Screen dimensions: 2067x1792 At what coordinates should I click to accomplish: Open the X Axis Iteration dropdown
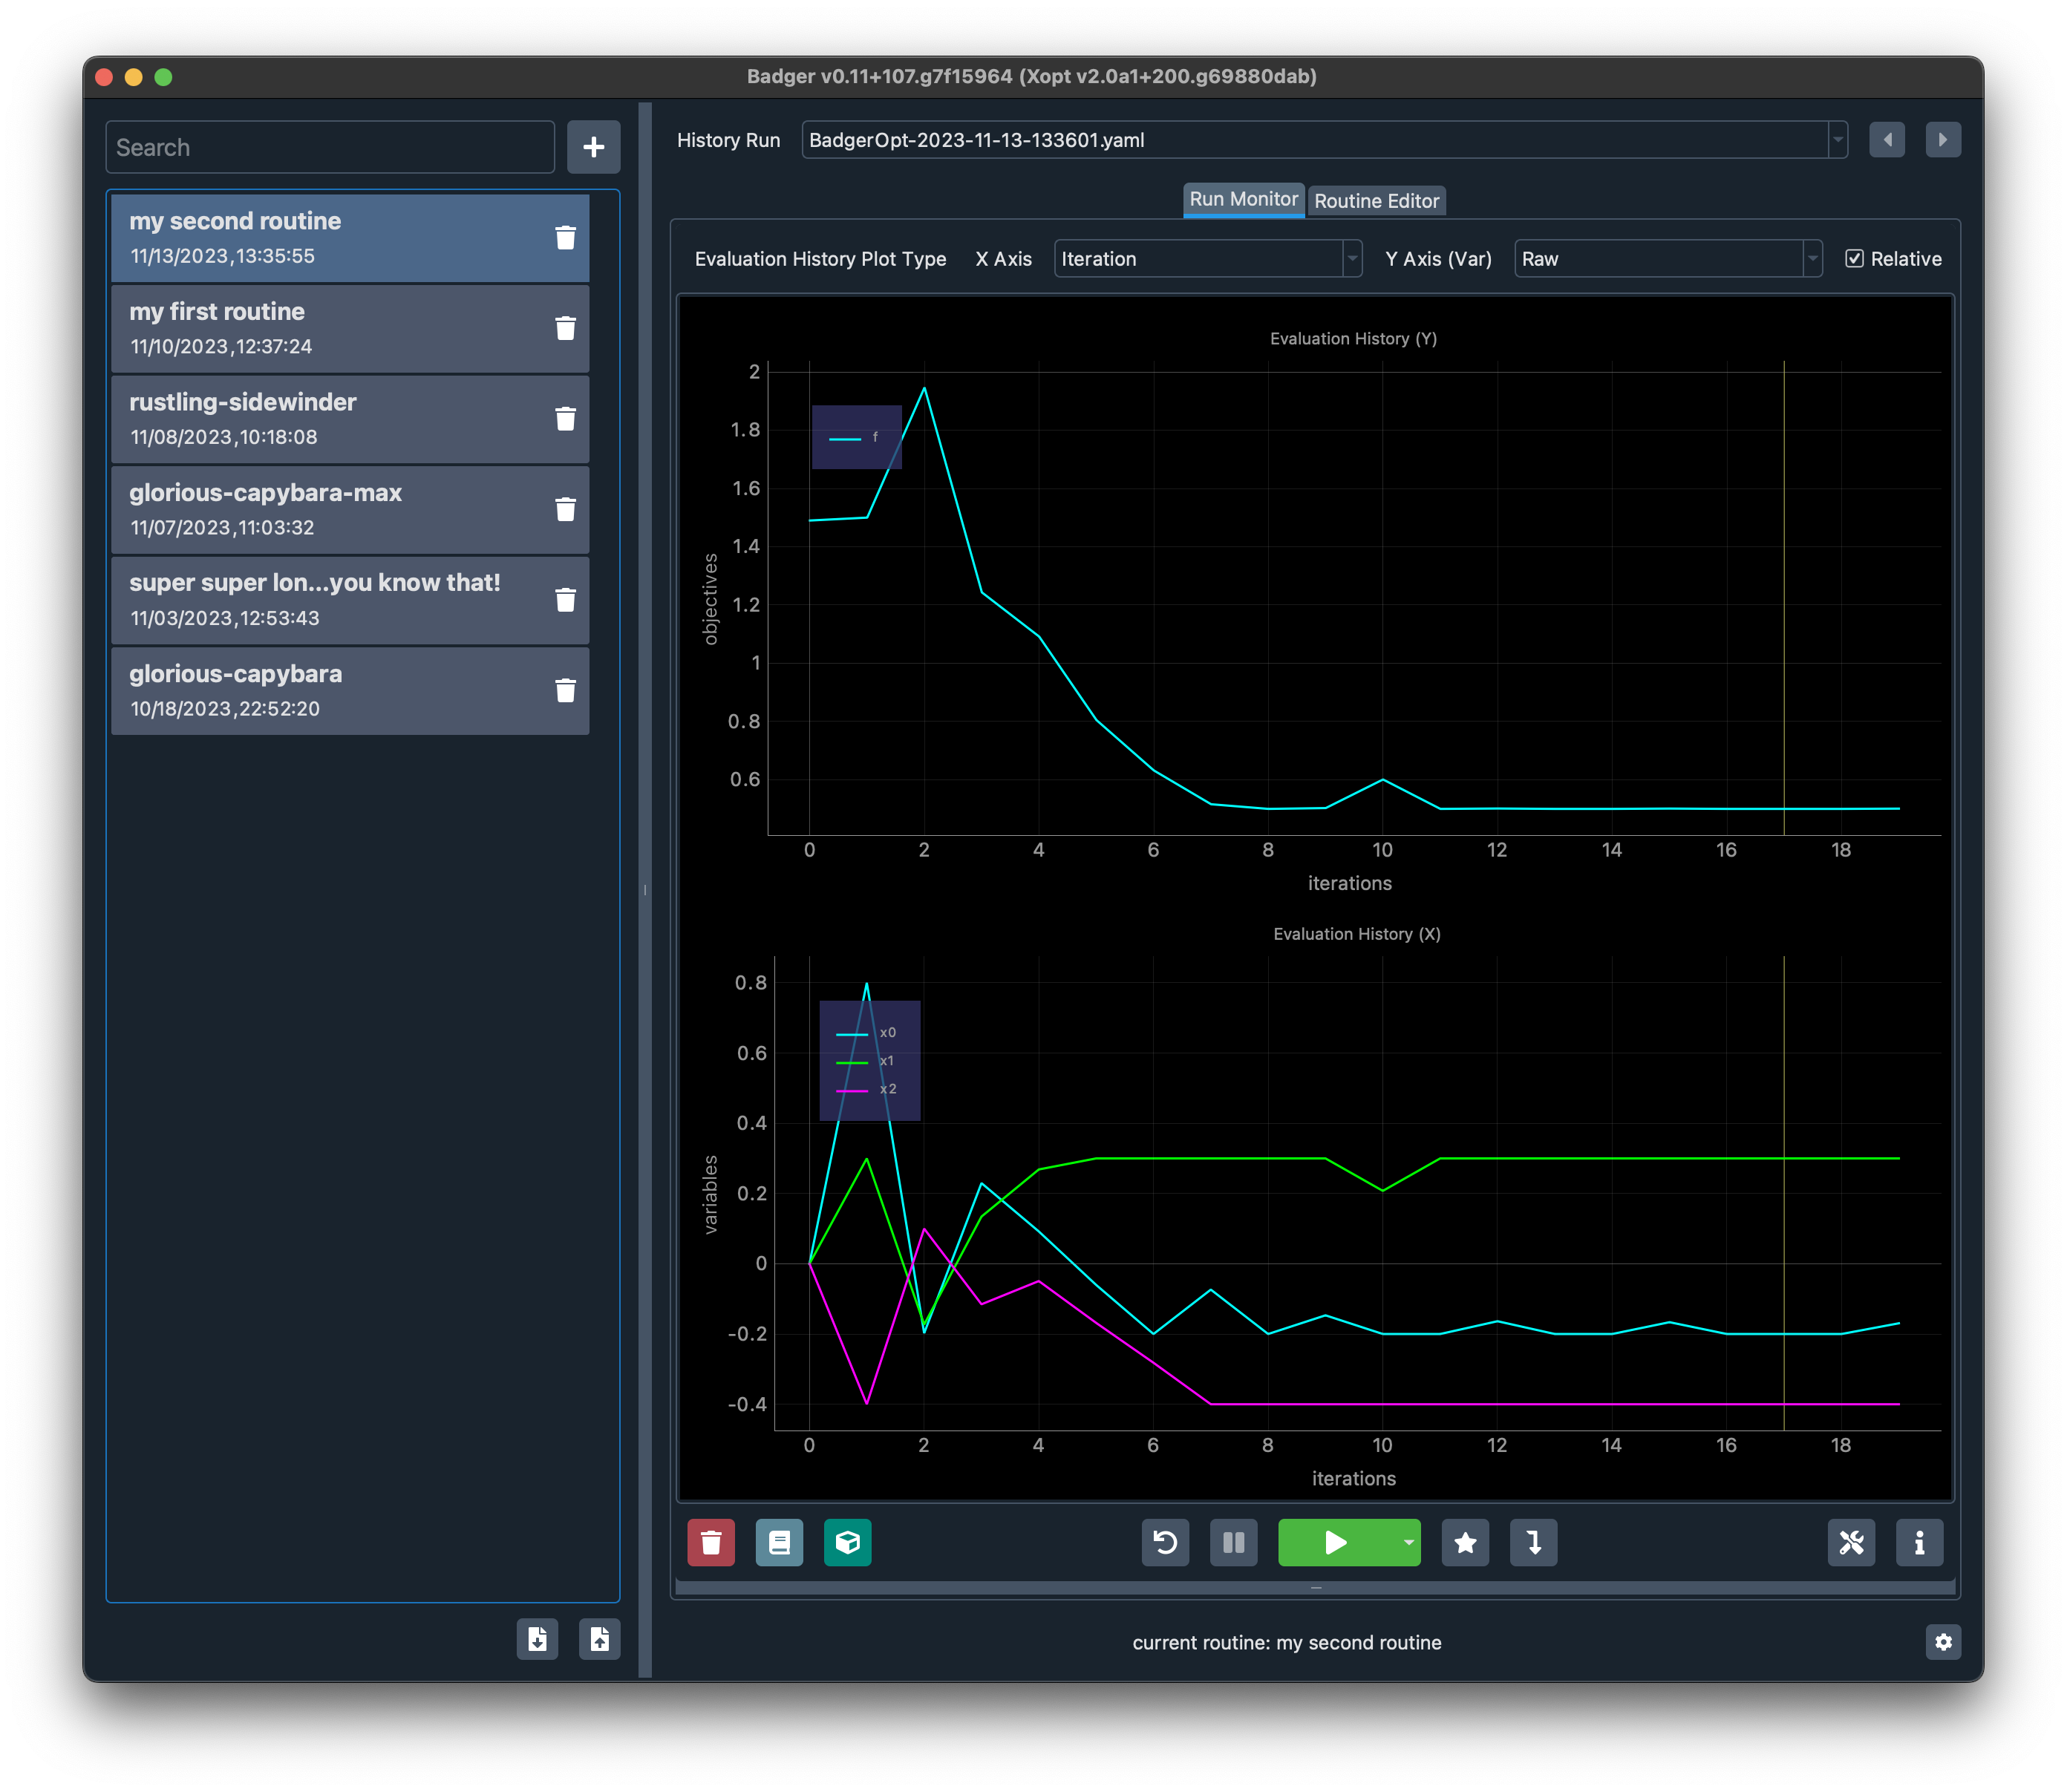pyautogui.click(x=1207, y=259)
